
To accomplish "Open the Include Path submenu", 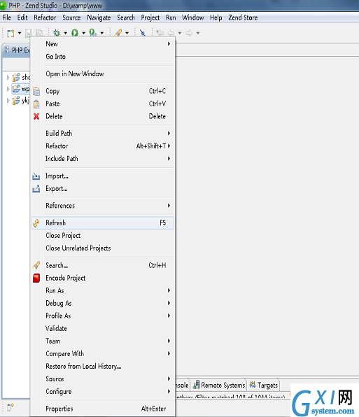I will pyautogui.click(x=103, y=159).
